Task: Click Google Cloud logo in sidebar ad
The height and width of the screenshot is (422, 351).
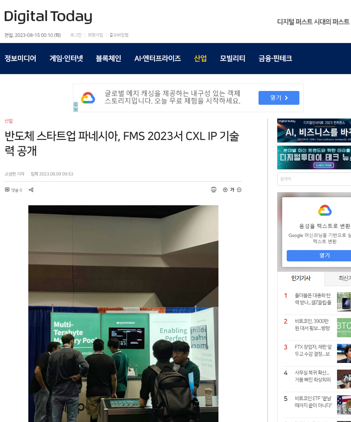Action: tap(325, 210)
